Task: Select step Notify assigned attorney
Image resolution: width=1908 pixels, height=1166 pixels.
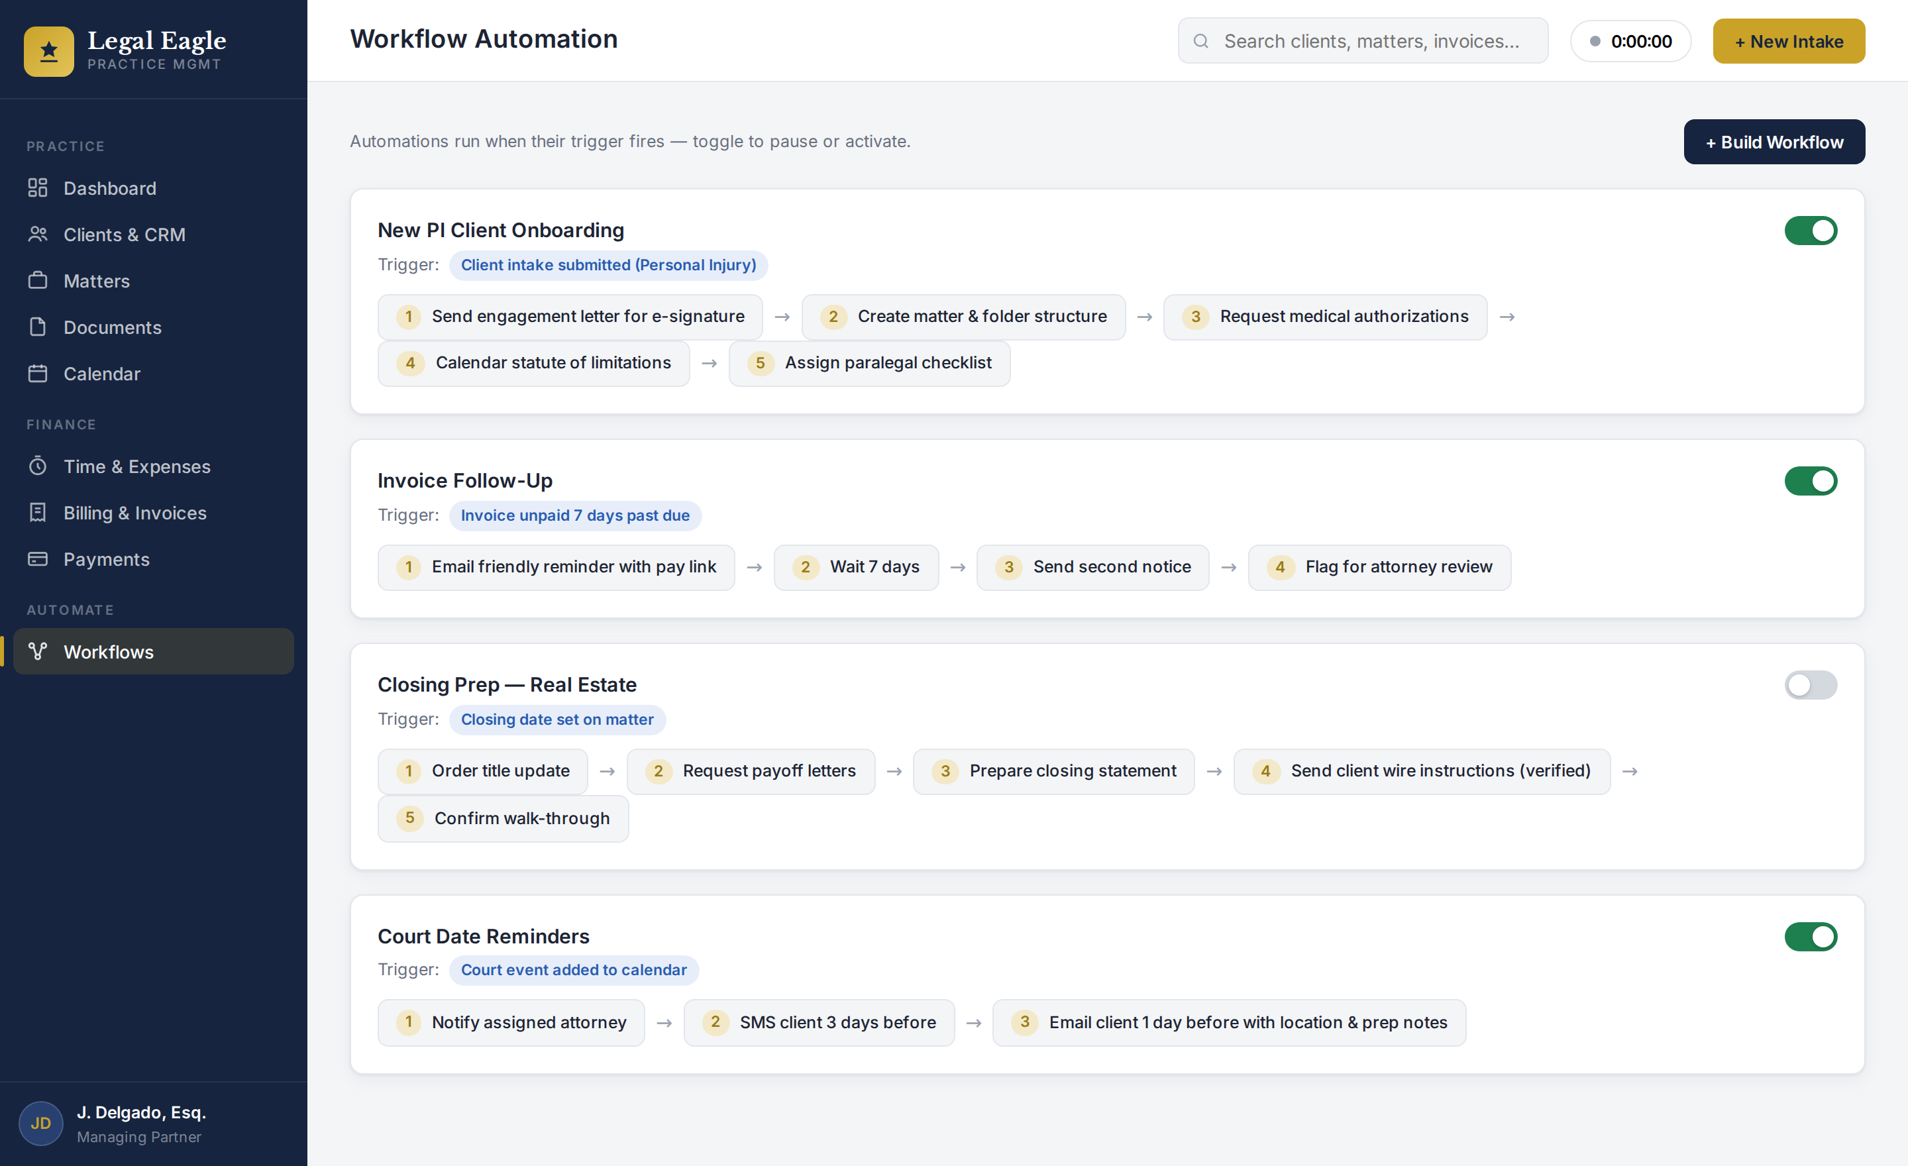Action: pos(511,1023)
